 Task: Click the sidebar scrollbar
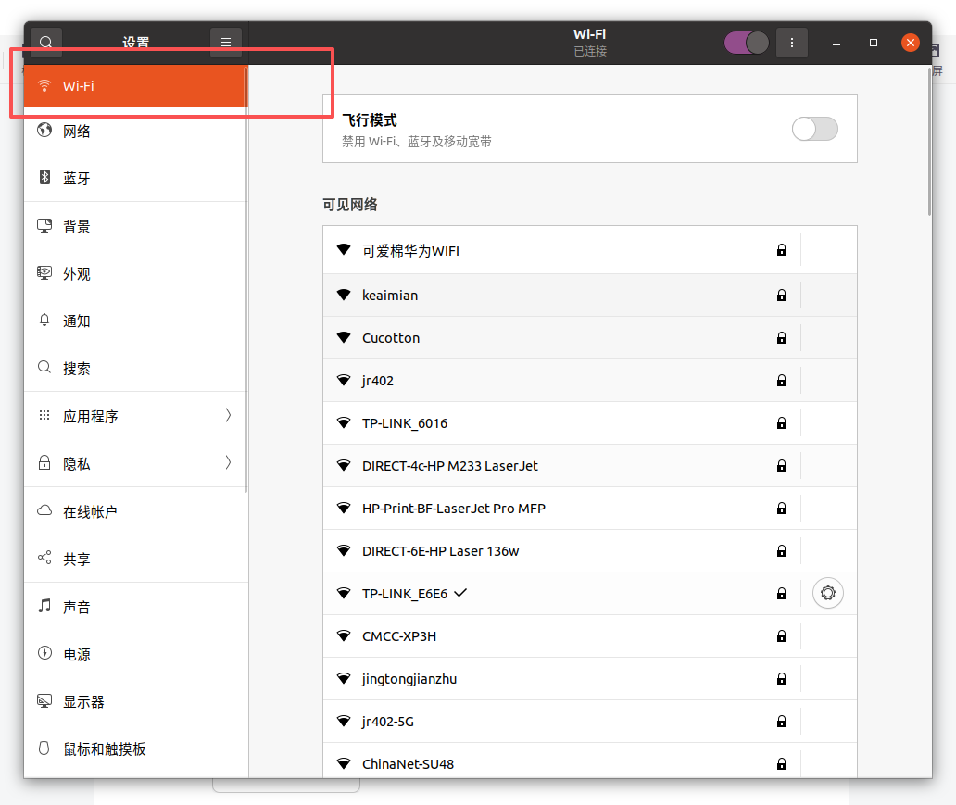point(245,280)
